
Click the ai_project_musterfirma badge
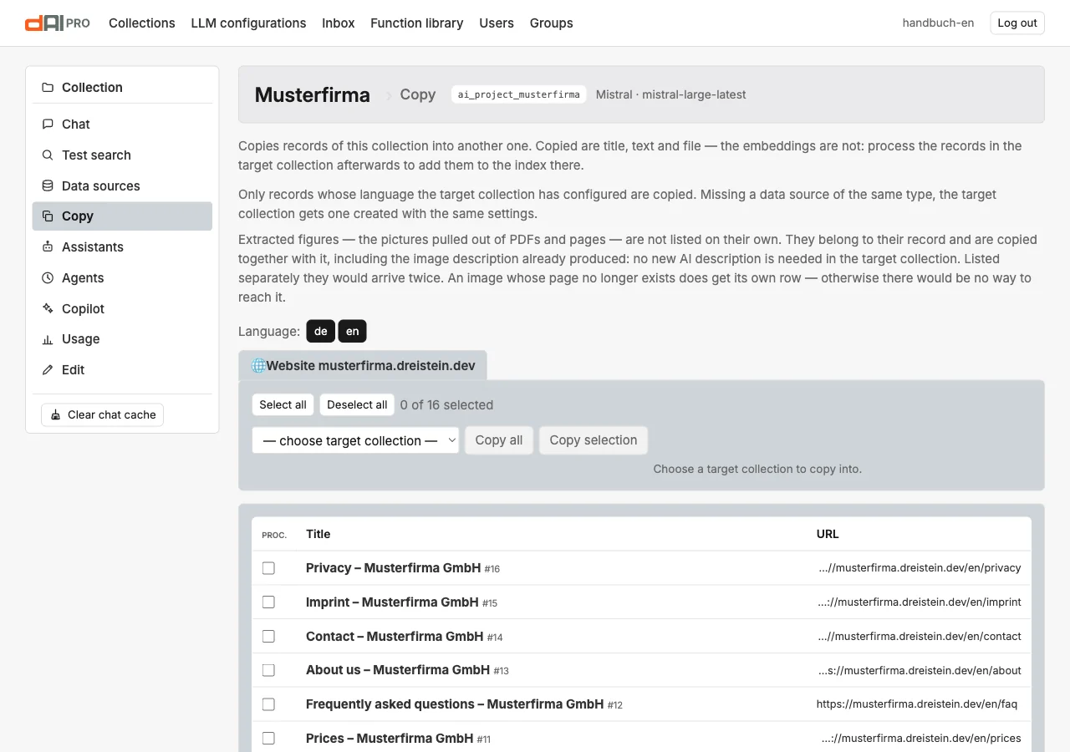[519, 94]
